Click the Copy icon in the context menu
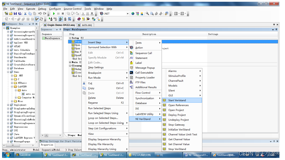This screenshot has height=160, width=285. tap(84, 88)
